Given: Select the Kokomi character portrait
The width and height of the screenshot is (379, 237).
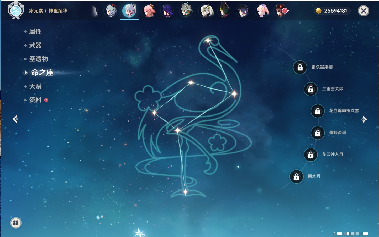Looking at the screenshot, I should (262, 11).
